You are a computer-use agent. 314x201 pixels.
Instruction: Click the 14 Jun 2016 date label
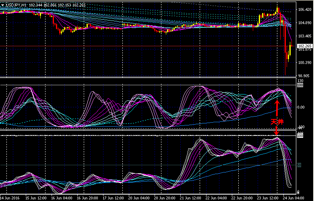pos(10,198)
